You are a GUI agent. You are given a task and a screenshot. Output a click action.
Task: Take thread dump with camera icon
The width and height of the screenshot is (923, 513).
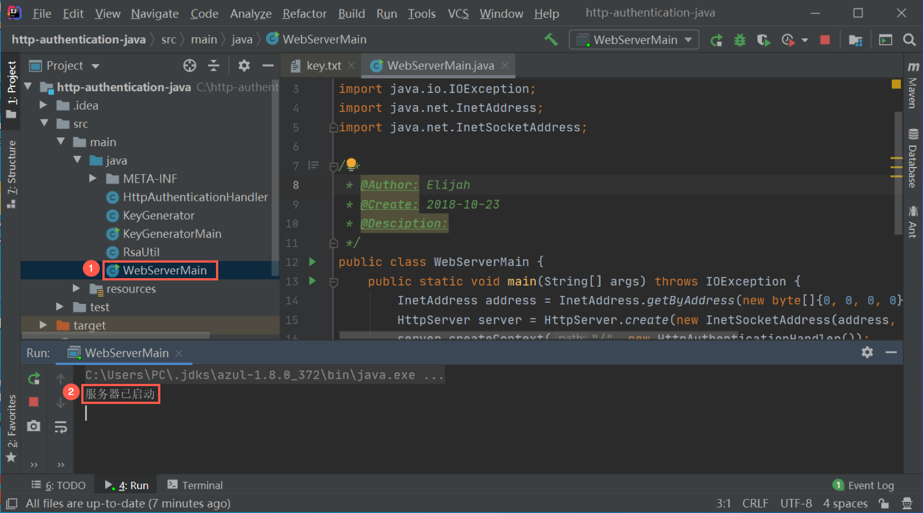pos(34,426)
